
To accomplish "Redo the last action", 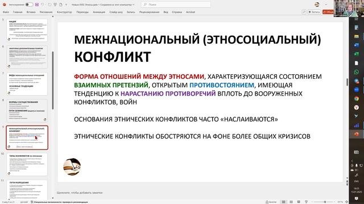I will coord(49,5).
